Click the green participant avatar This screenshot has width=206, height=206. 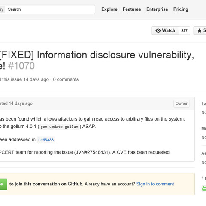pos(204,188)
